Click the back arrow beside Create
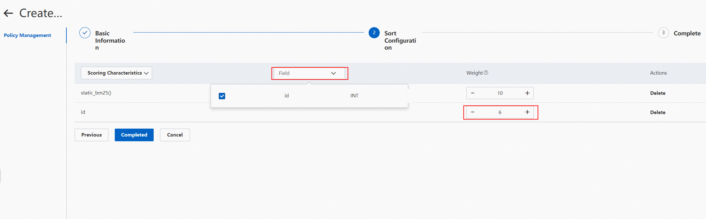This screenshot has height=219, width=706. (x=8, y=13)
